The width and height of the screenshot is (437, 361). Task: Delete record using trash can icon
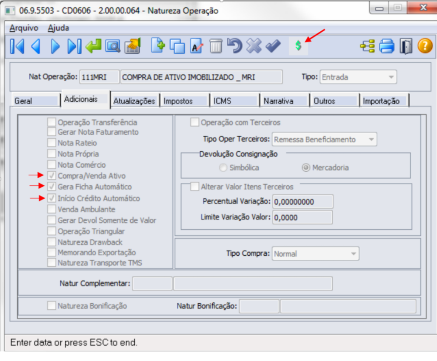[216, 46]
